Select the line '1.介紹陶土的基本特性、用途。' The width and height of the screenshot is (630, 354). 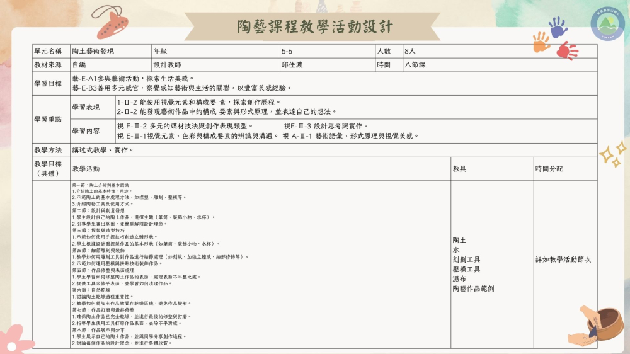point(102,191)
